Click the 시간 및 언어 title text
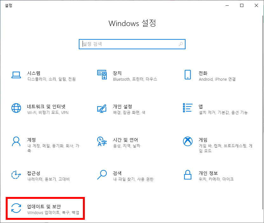The width and height of the screenshot is (264, 223). [x=125, y=140]
